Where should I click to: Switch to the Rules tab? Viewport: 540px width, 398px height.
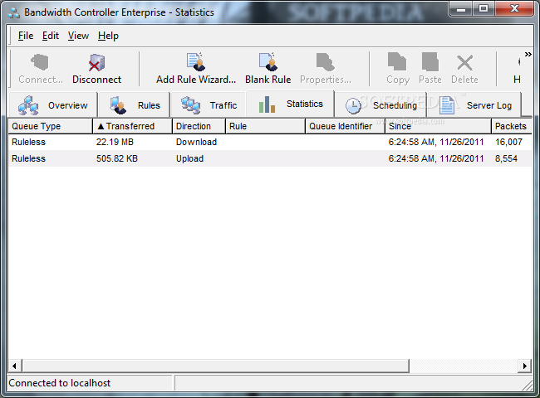pyautogui.click(x=135, y=104)
